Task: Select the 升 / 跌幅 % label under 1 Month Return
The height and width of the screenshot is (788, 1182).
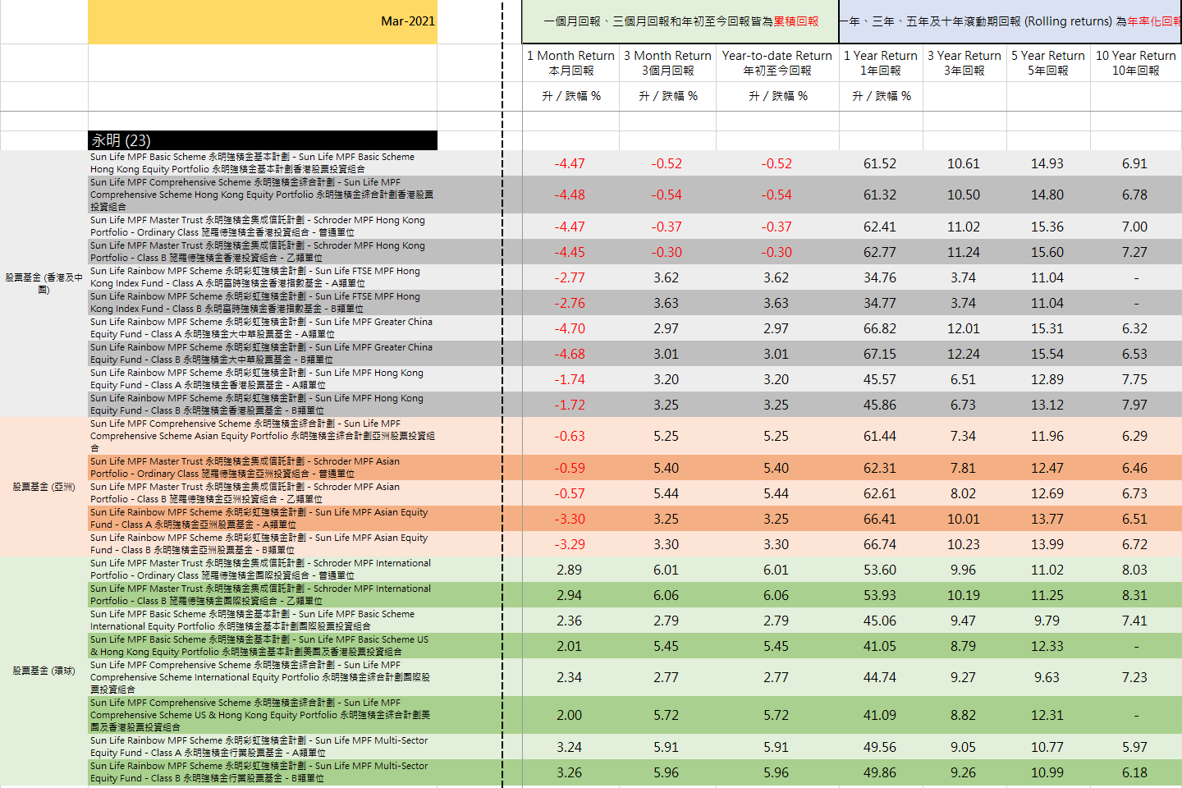Action: 571,96
